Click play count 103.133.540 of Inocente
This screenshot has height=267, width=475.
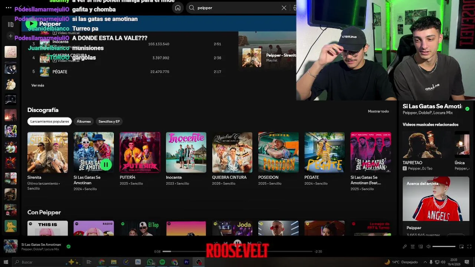(158, 44)
